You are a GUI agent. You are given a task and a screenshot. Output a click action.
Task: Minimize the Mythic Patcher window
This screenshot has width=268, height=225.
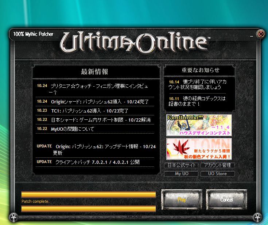tap(252, 36)
